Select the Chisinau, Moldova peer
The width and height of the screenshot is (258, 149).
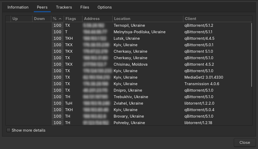coord(130,64)
